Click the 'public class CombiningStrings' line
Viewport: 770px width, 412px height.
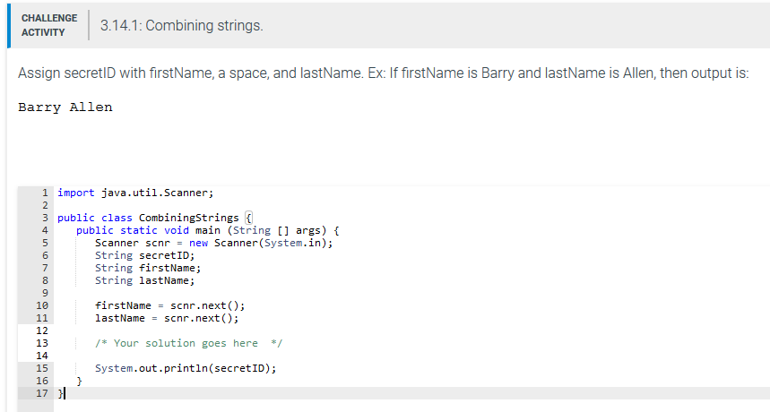pyautogui.click(x=155, y=218)
